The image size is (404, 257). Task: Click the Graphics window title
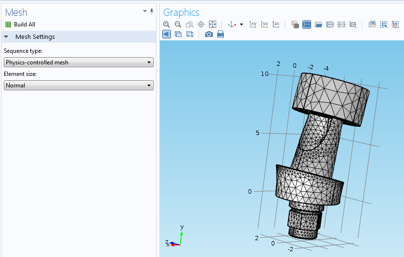point(181,12)
